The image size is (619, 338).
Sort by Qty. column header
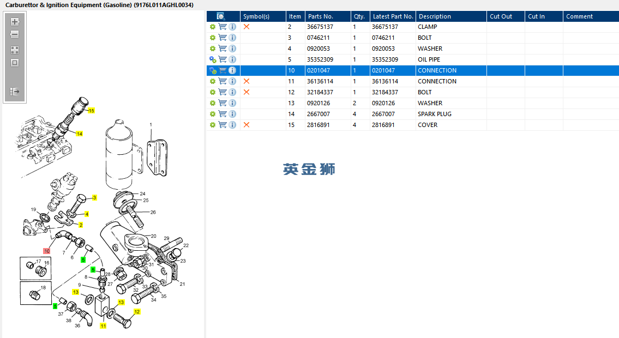pos(360,16)
